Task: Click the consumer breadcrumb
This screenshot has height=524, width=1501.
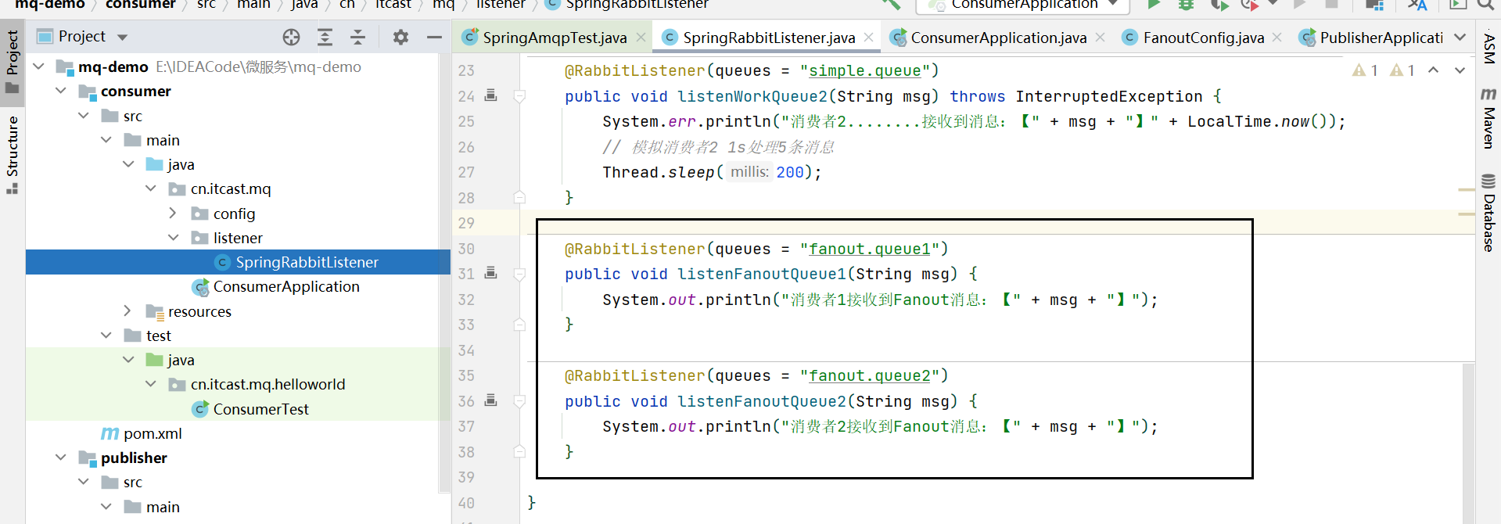Action: 141,5
